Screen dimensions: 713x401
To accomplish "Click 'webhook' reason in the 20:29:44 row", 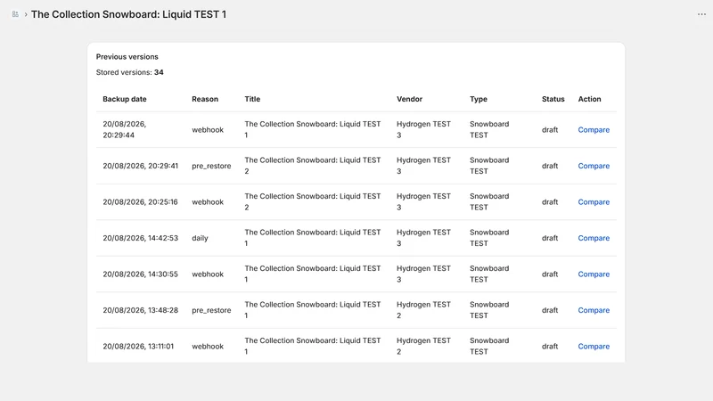I will pyautogui.click(x=208, y=129).
